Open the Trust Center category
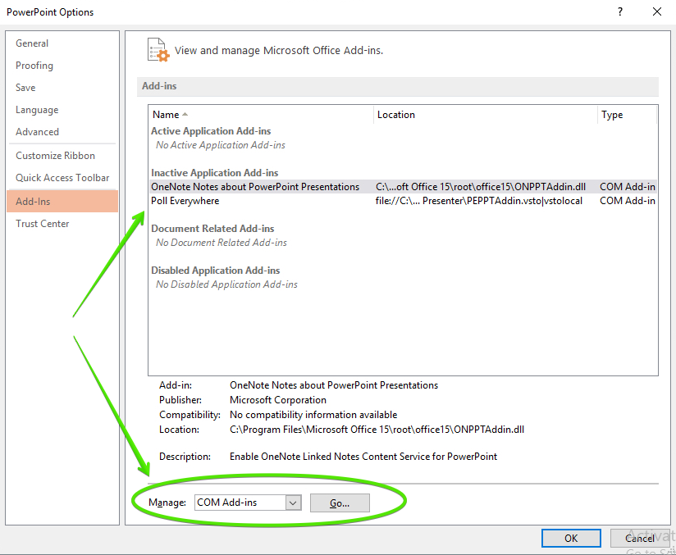The width and height of the screenshot is (676, 555). tap(43, 224)
